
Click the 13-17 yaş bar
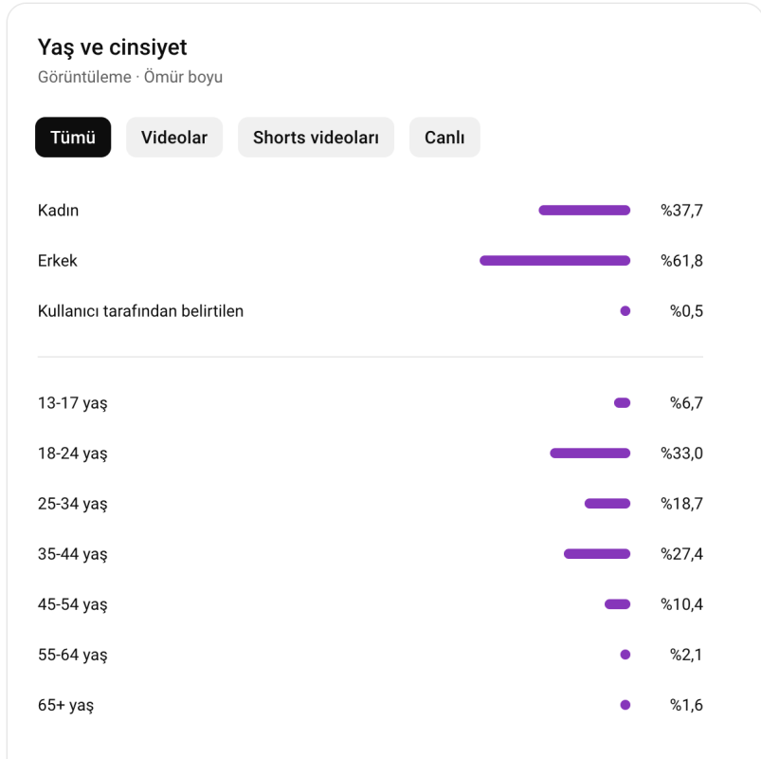click(623, 403)
